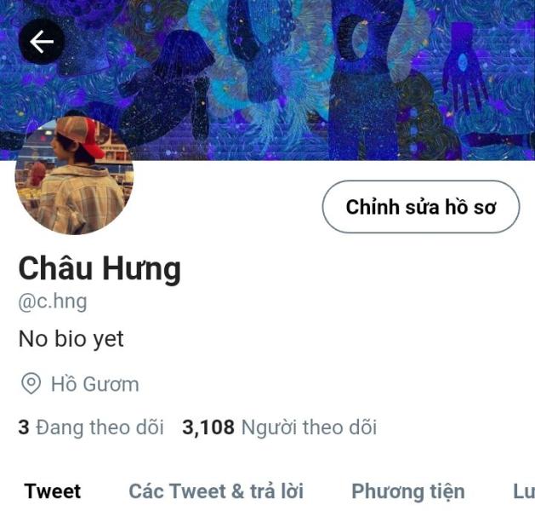
Task: Open the Phương tiện tab
Action: 408,492
